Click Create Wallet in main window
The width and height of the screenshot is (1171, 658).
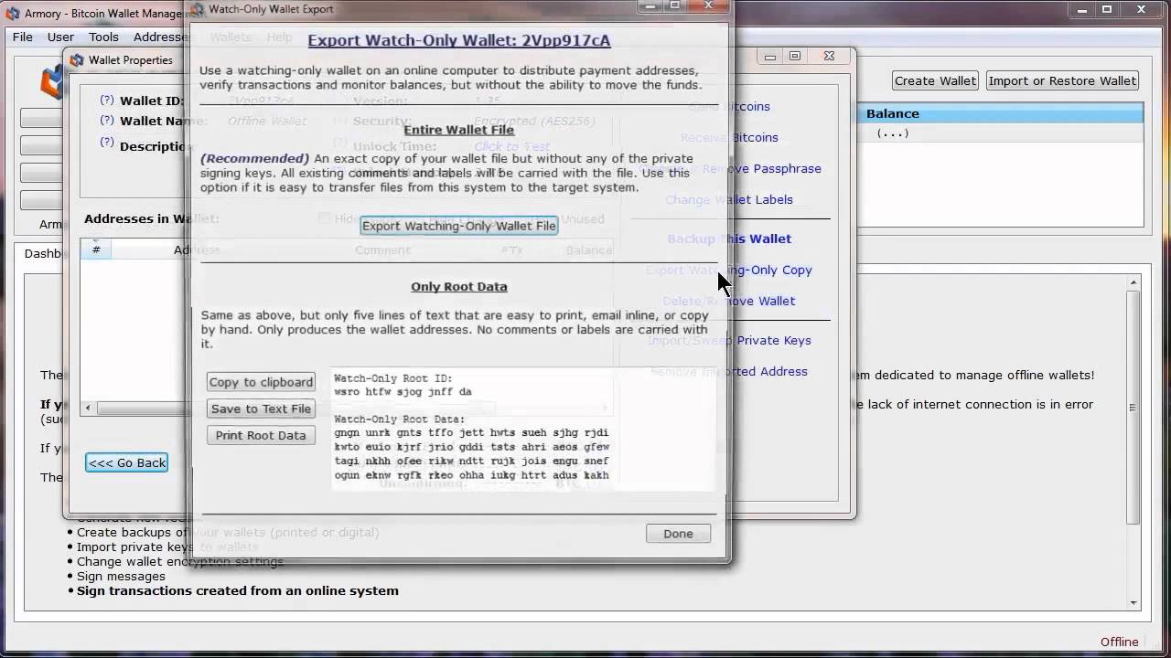935,80
